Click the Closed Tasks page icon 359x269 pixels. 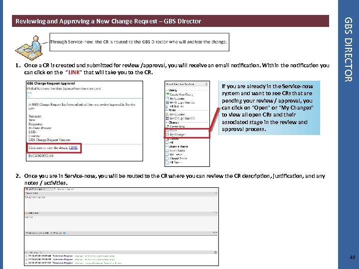click(x=167, y=158)
